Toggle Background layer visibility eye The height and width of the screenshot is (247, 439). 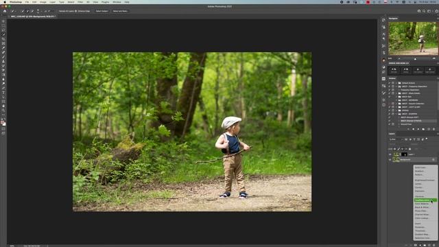click(390, 160)
